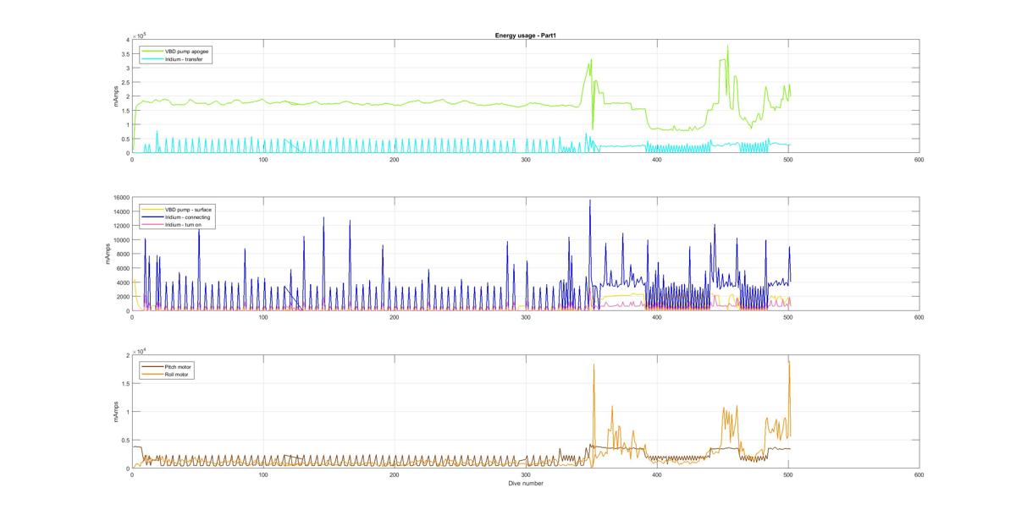
Task: Click the "3.5" y-axis tick label
Action: [124, 54]
